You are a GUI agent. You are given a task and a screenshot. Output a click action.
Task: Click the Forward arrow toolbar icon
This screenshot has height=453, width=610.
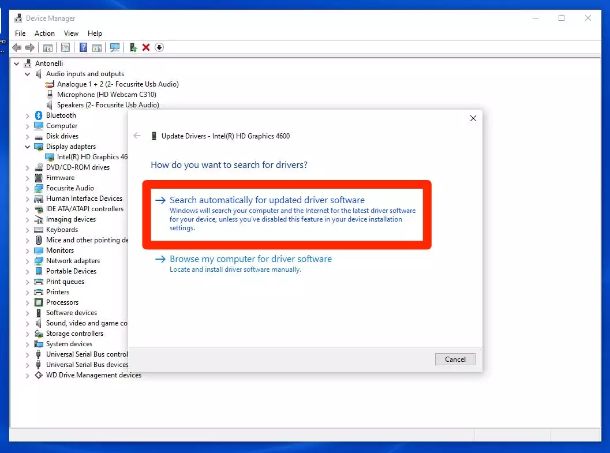tap(30, 47)
